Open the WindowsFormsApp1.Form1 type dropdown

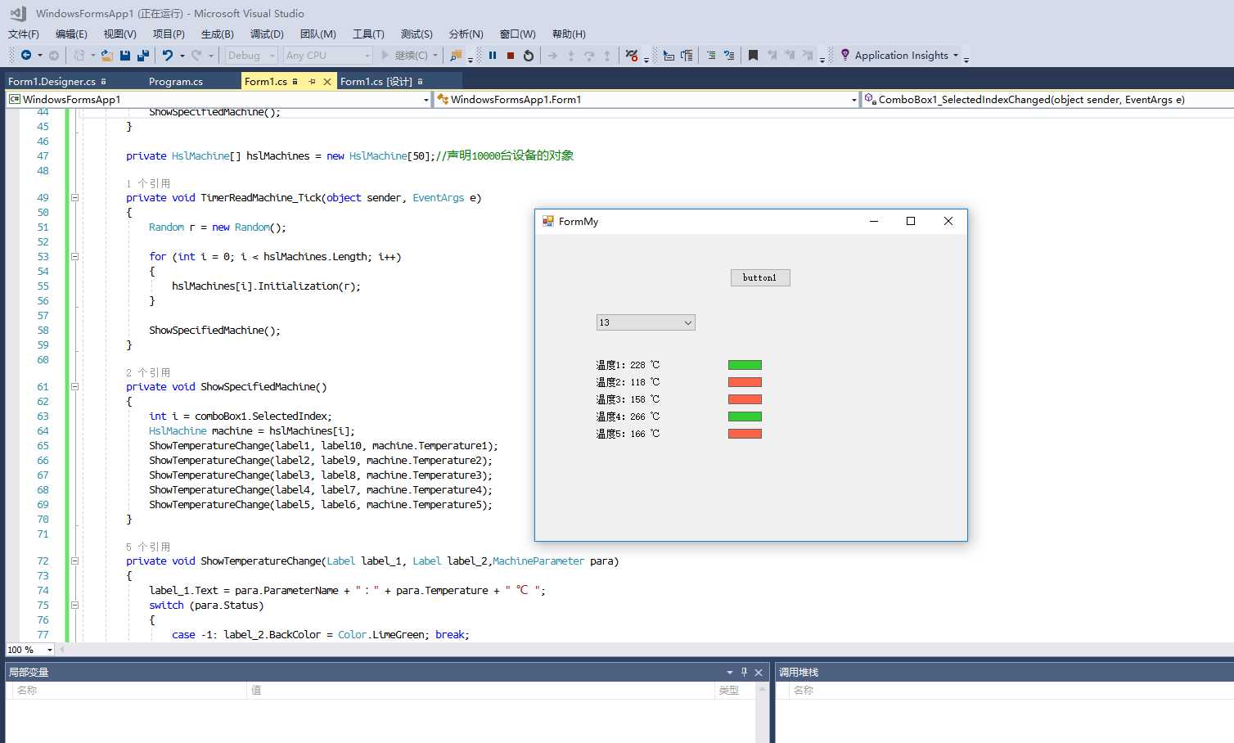[854, 100]
